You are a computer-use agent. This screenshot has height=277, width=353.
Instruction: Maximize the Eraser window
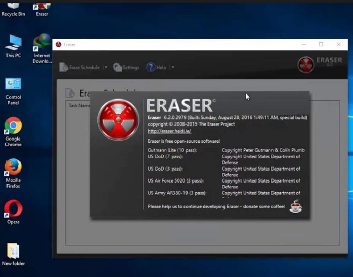click(x=321, y=44)
